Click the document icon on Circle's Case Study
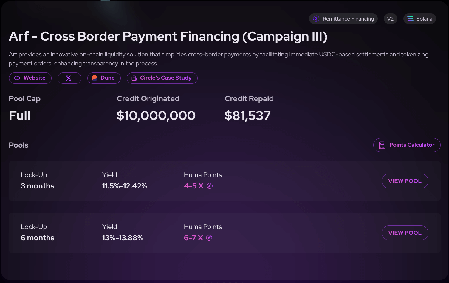 [134, 78]
